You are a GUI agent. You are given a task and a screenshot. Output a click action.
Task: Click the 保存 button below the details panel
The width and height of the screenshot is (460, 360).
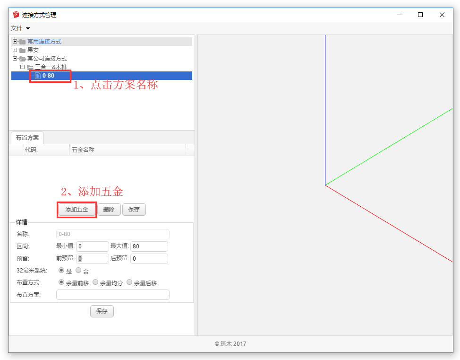(x=102, y=311)
